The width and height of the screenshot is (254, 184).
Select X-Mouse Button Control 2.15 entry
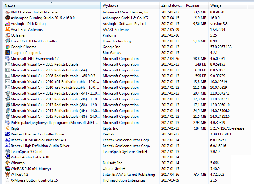click(34, 180)
